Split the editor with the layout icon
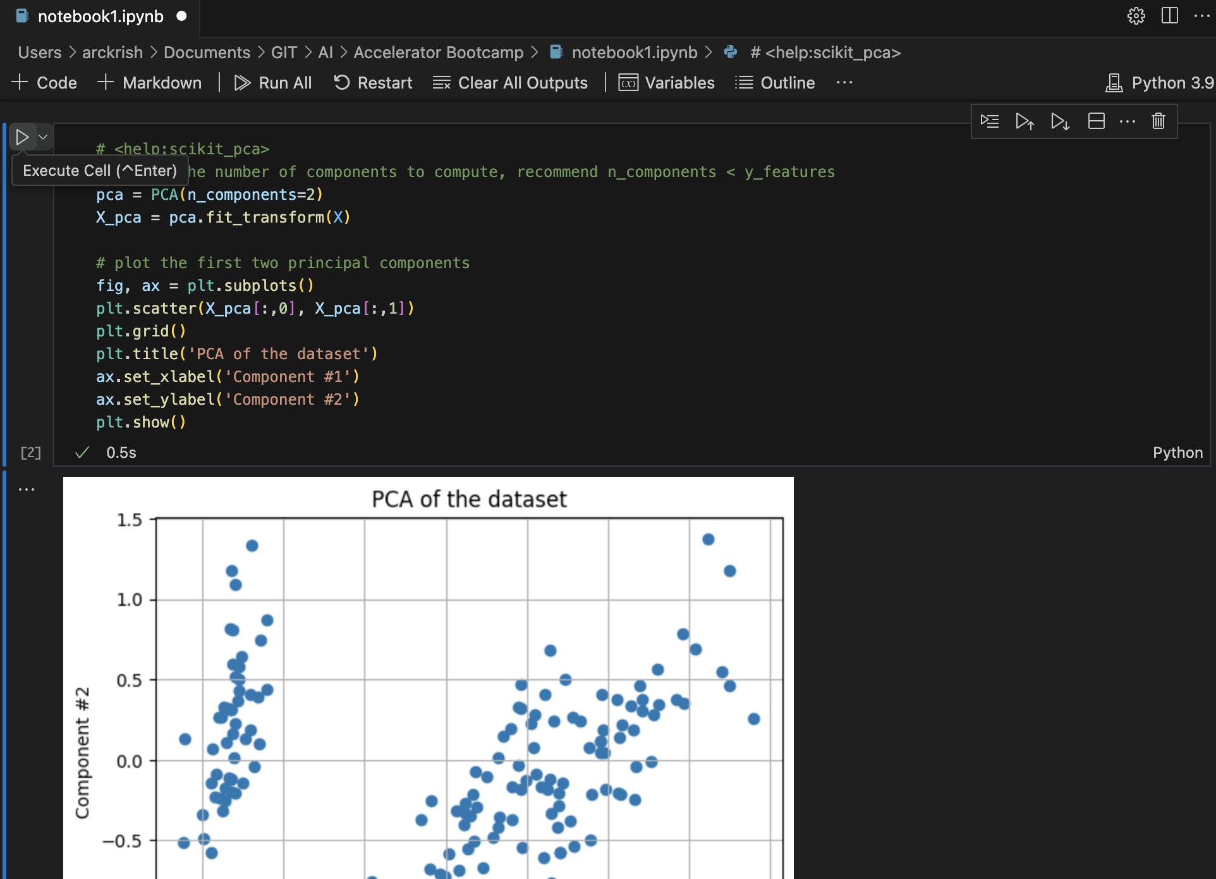 pyautogui.click(x=1170, y=16)
